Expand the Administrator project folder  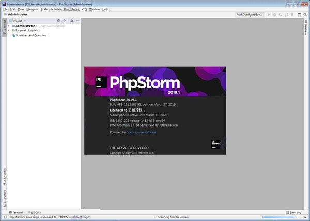pos(8,26)
